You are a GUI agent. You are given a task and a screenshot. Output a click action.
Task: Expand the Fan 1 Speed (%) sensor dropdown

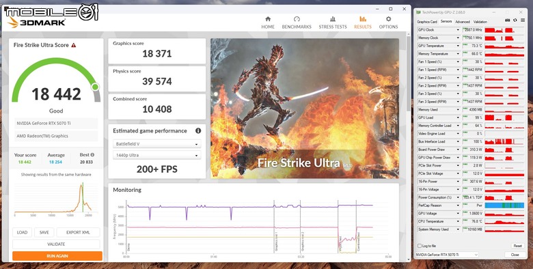(458, 62)
